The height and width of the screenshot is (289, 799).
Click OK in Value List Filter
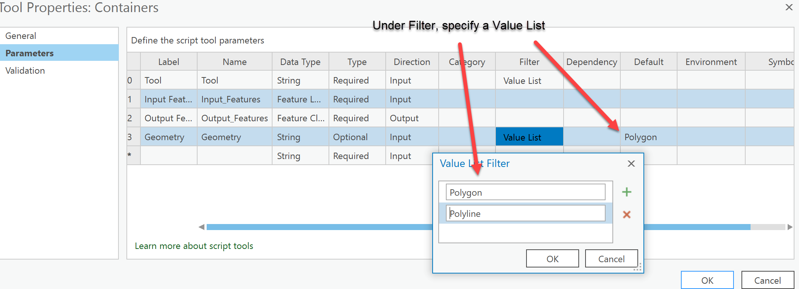click(552, 259)
